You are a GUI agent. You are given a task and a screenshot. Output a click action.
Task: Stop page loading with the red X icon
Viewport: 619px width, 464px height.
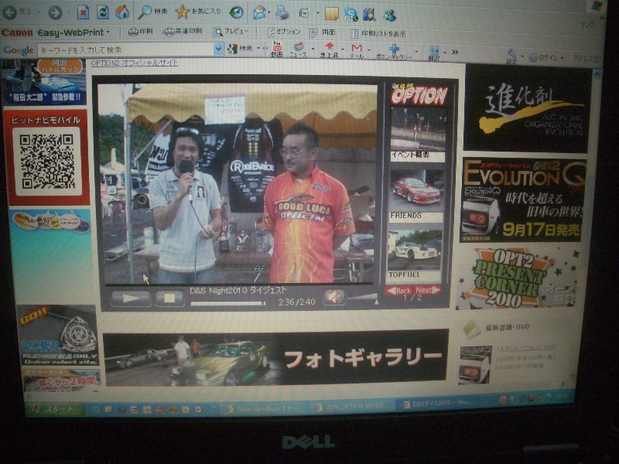click(x=83, y=12)
